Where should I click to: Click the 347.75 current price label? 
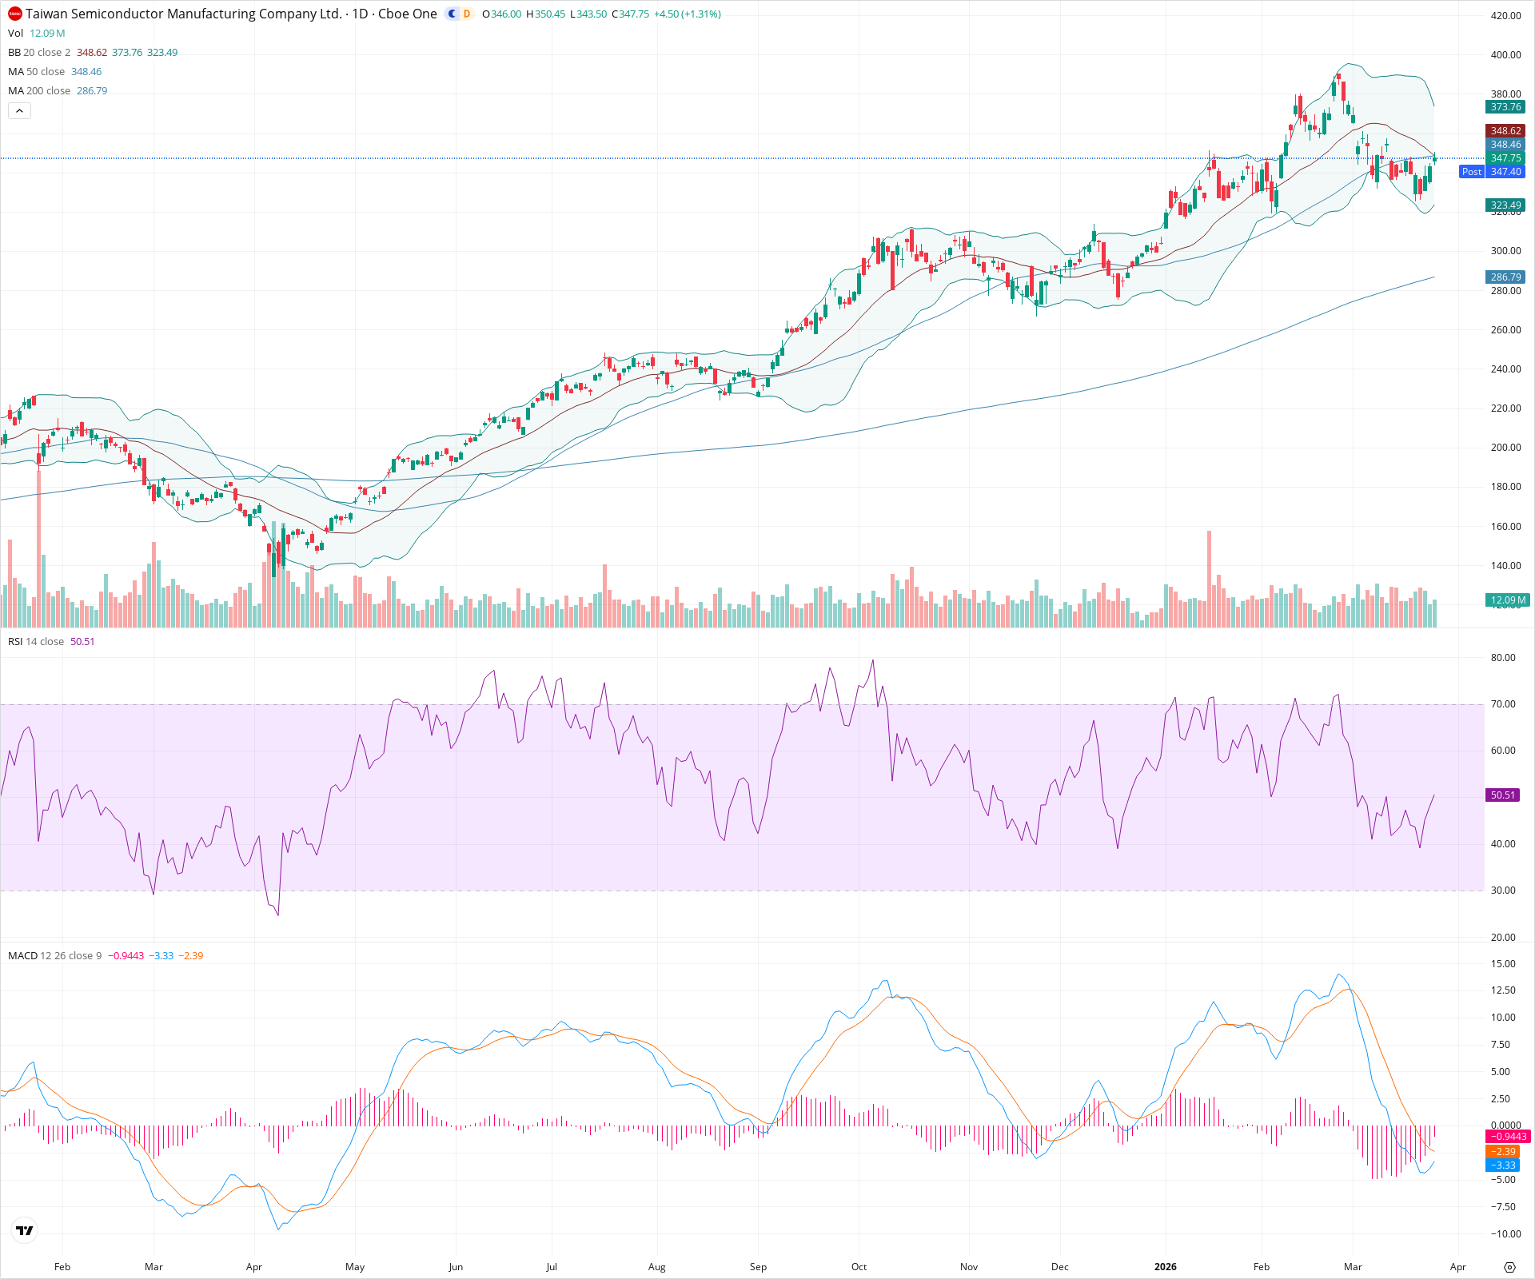pyautogui.click(x=1505, y=157)
